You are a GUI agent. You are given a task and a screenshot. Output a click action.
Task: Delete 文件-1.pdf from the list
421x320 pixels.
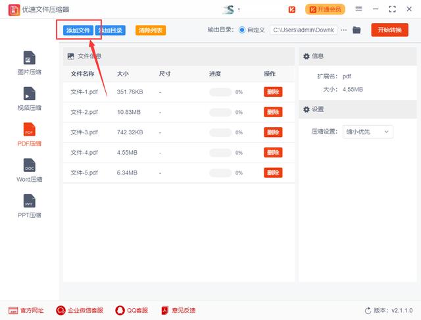pyautogui.click(x=273, y=92)
